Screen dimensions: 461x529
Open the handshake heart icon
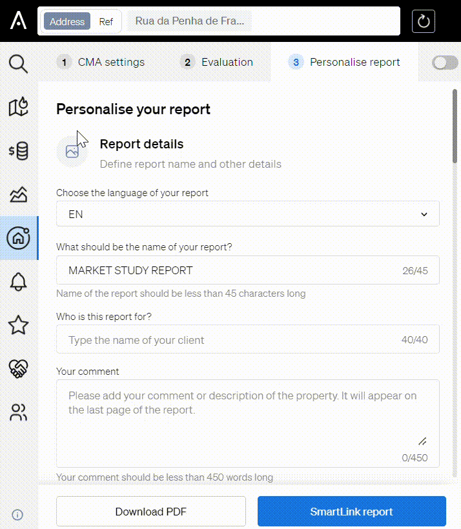[18, 368]
